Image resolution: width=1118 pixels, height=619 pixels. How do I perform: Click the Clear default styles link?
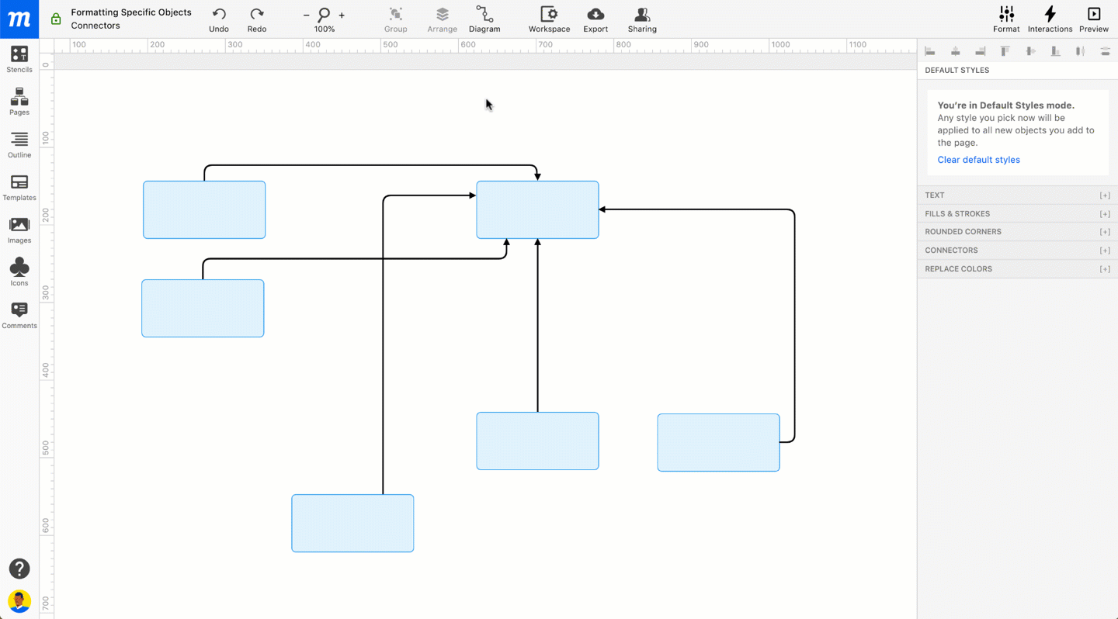coord(978,159)
